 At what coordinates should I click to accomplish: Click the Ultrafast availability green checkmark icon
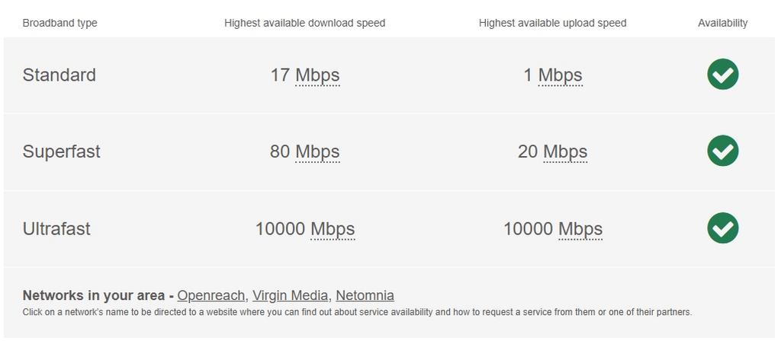point(722,228)
